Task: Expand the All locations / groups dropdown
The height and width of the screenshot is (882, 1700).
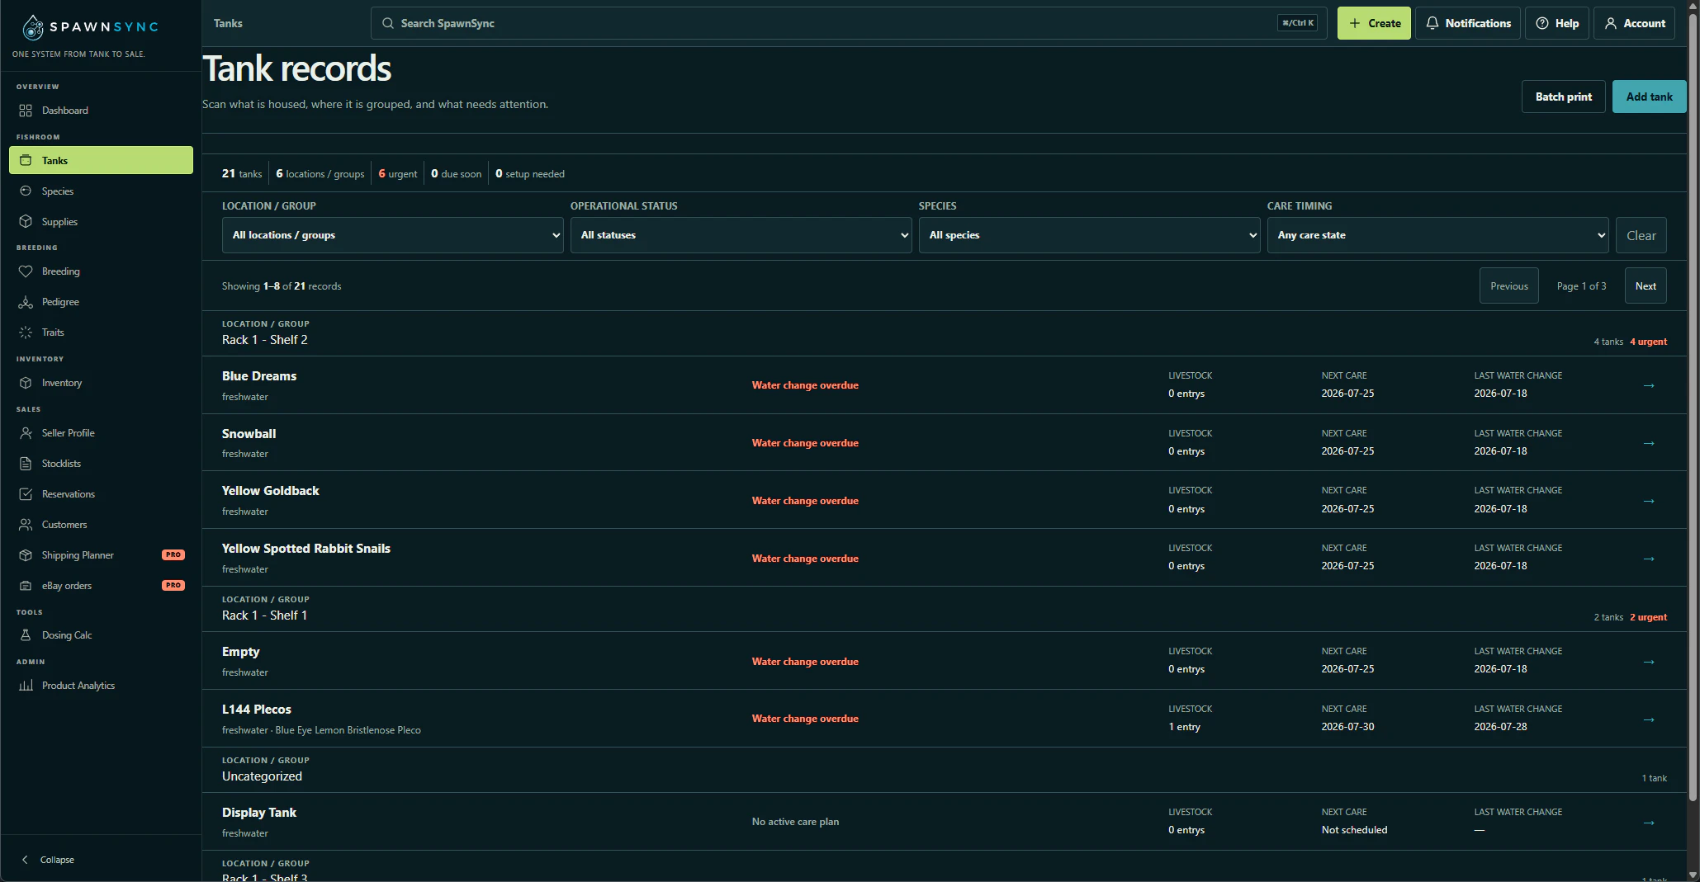Action: click(392, 235)
